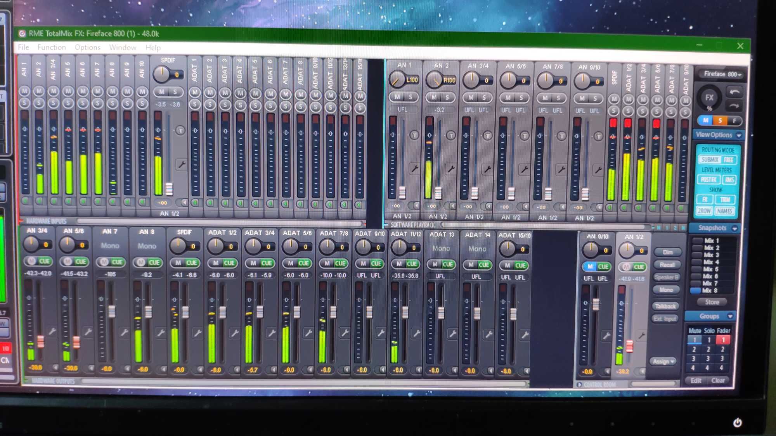Open wrench settings for SPDIF hardware output

(197, 333)
